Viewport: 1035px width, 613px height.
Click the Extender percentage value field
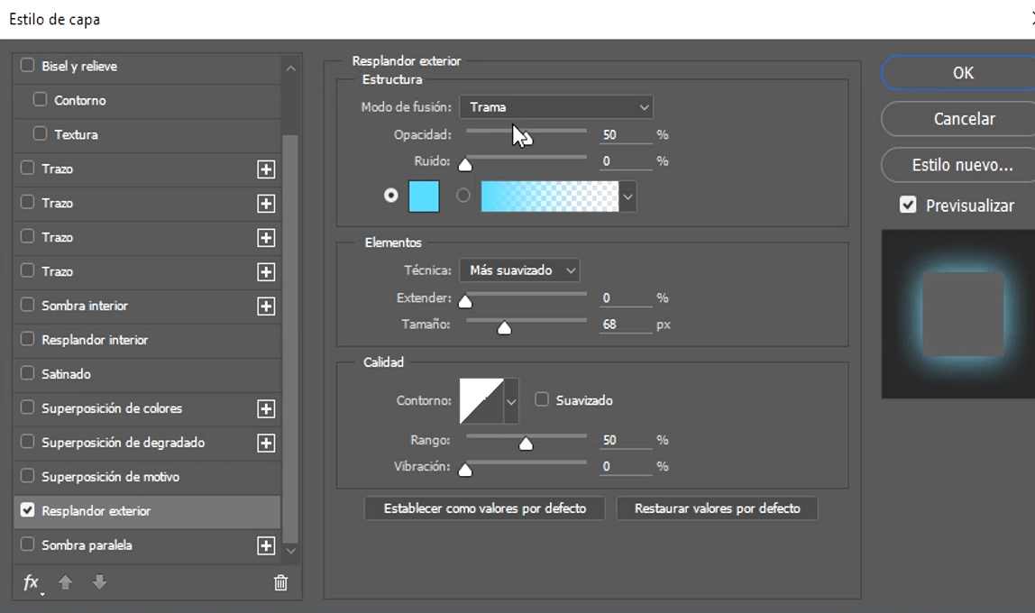(625, 298)
